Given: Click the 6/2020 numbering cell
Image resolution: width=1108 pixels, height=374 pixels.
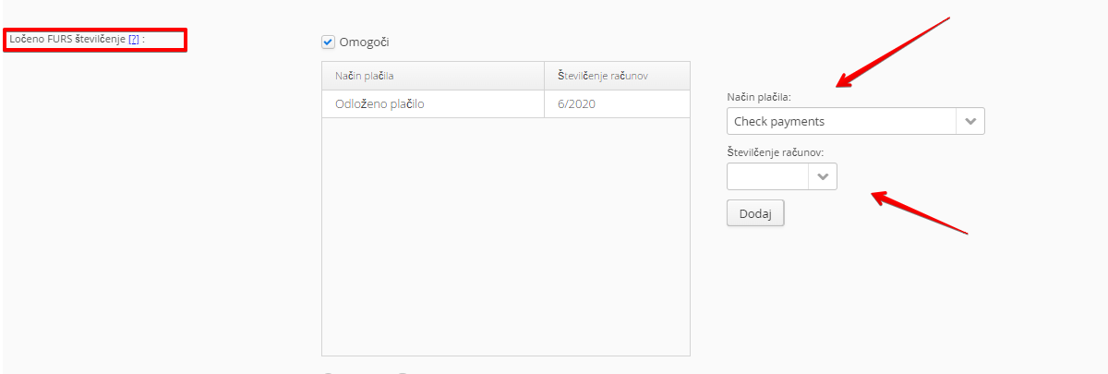Looking at the screenshot, I should point(577,103).
